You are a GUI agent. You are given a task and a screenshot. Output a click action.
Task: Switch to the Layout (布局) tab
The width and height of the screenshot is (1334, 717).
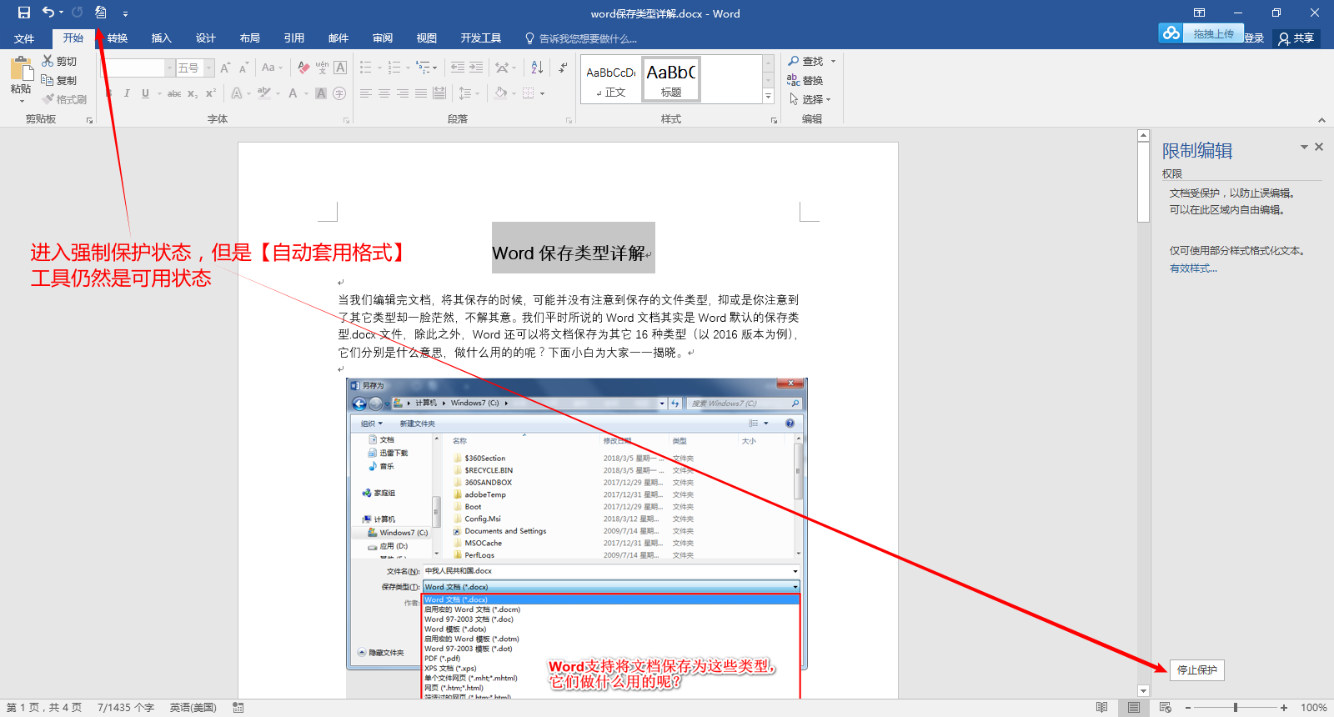249,38
